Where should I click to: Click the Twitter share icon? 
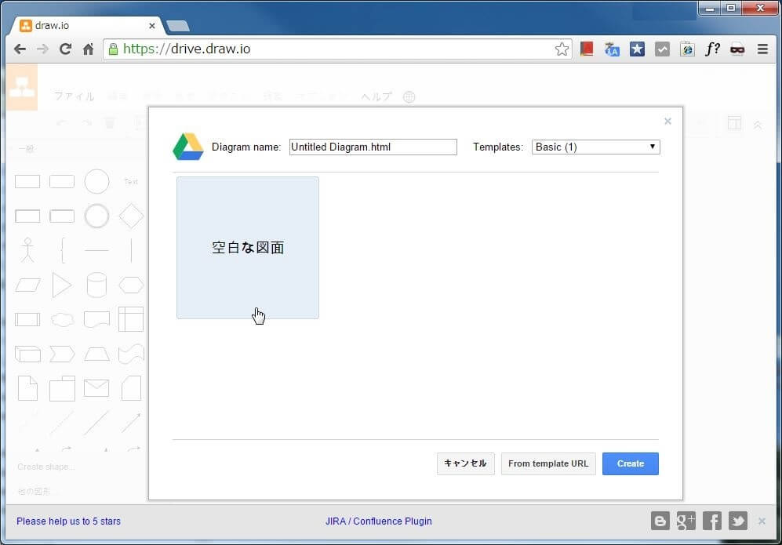click(737, 521)
